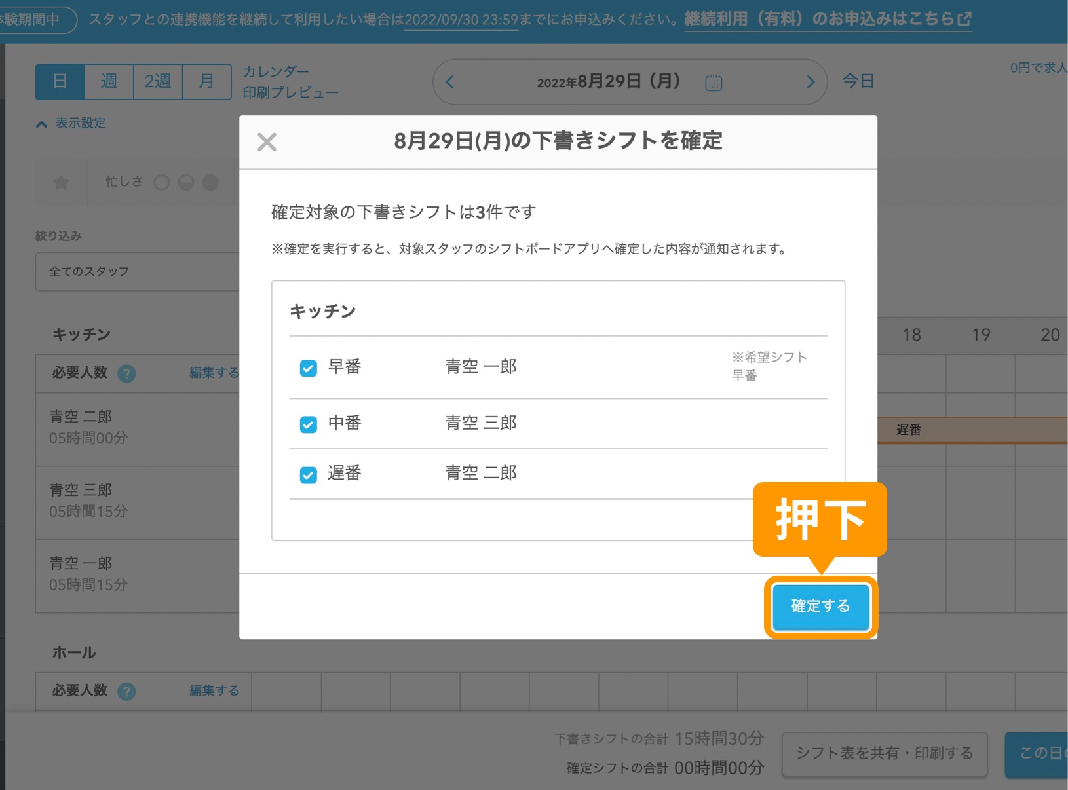Click external link icon after 申込みはこちら

(x=965, y=19)
